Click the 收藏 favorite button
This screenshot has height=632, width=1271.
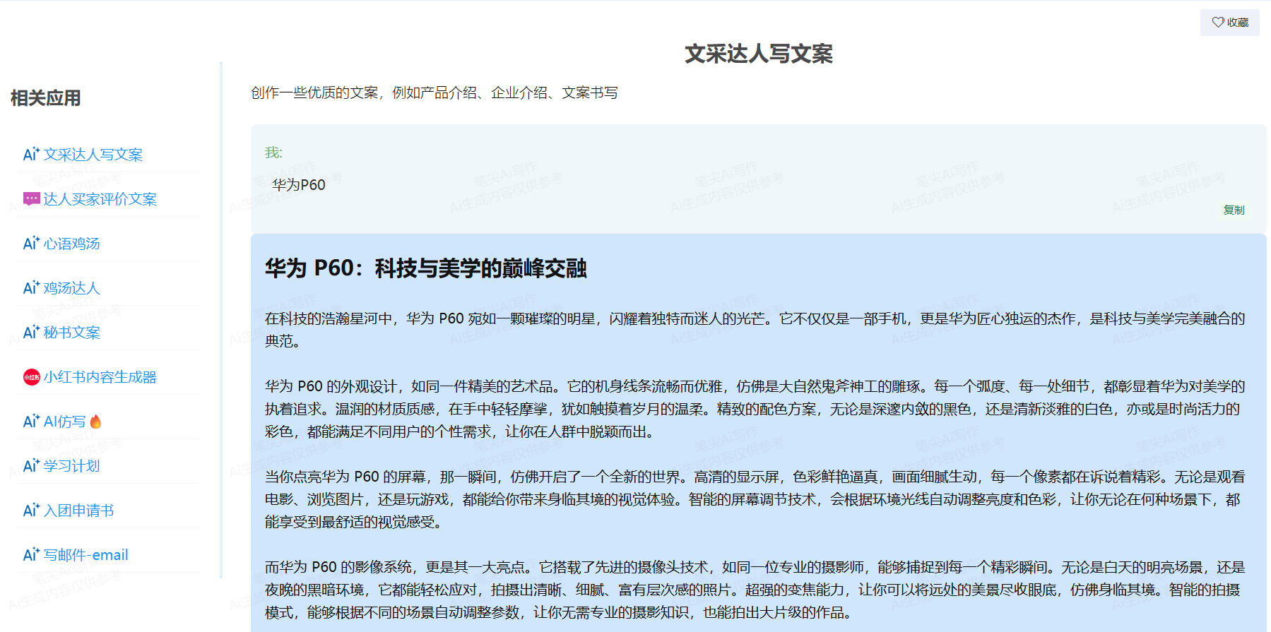coord(1229,23)
